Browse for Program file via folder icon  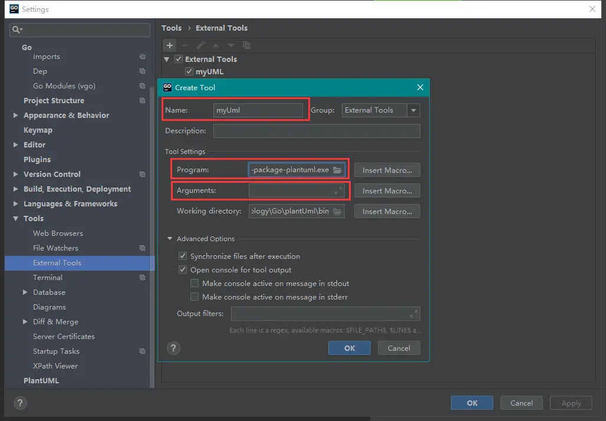coord(337,170)
